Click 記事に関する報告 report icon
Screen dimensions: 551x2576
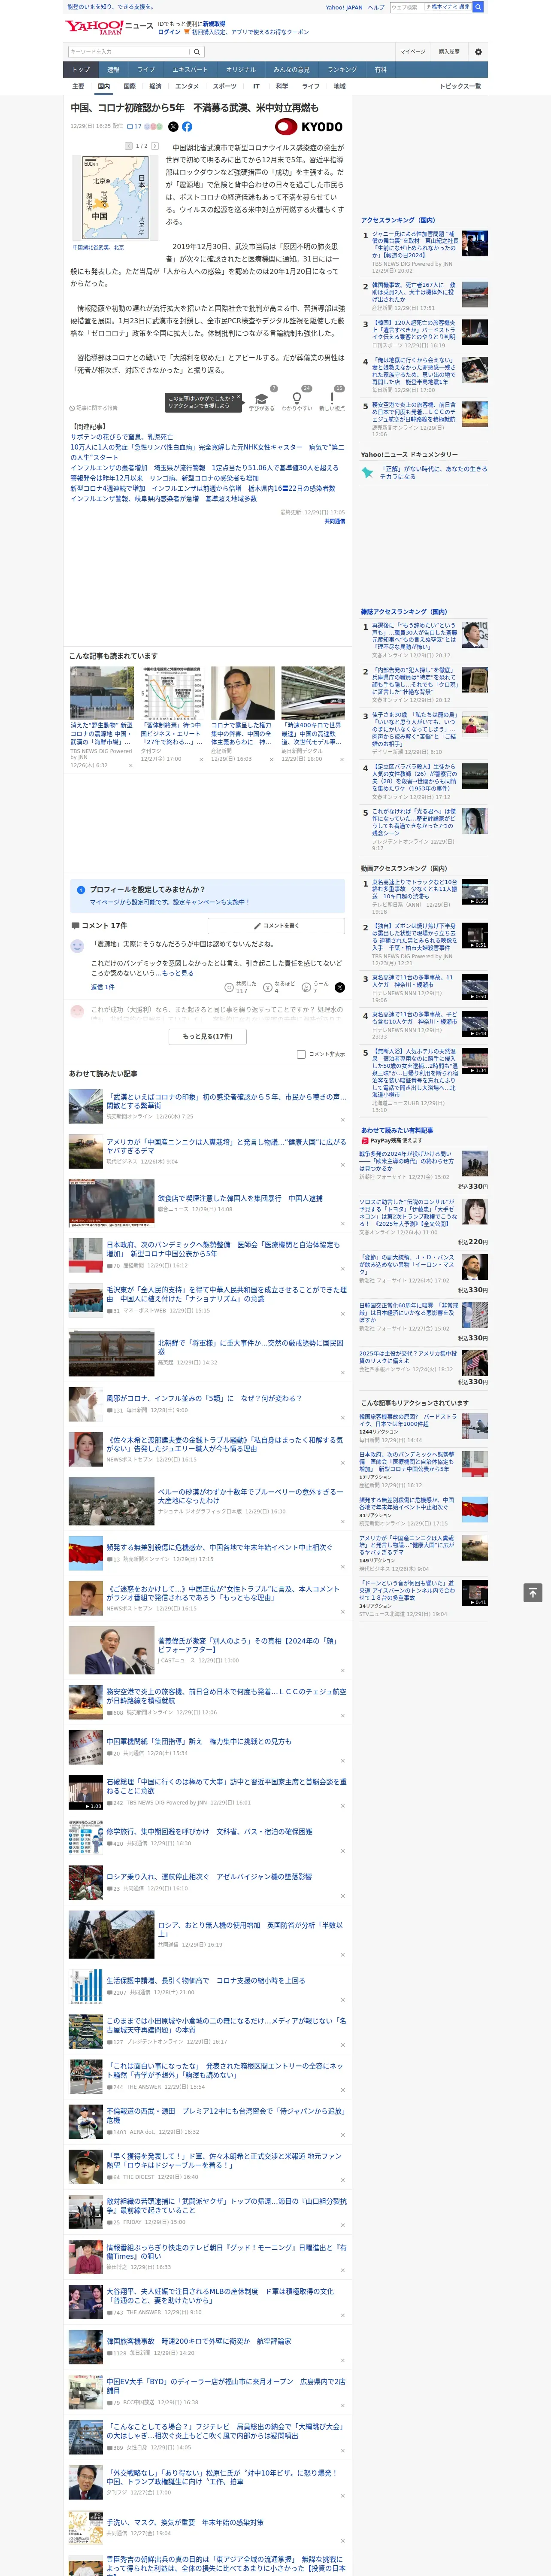[x=93, y=408]
